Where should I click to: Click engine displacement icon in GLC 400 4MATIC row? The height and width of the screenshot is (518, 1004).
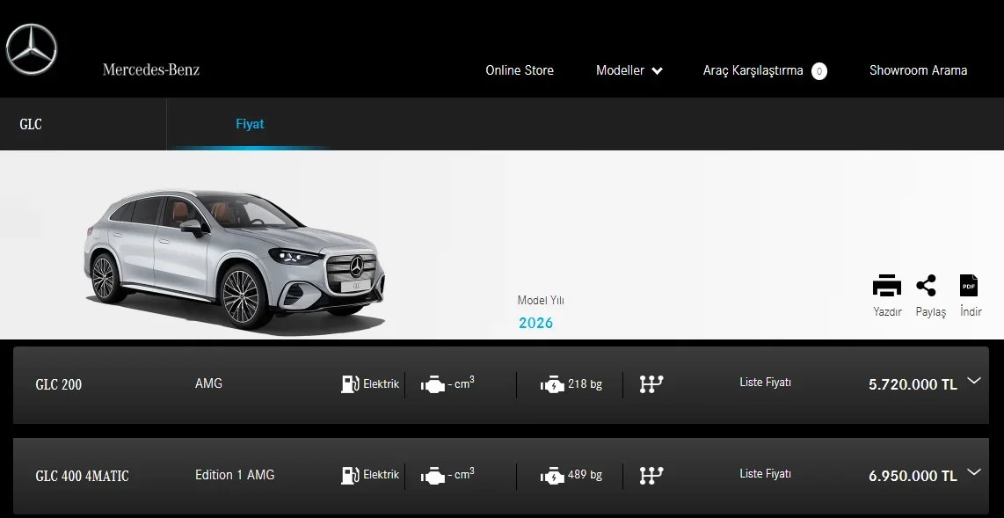coord(433,477)
